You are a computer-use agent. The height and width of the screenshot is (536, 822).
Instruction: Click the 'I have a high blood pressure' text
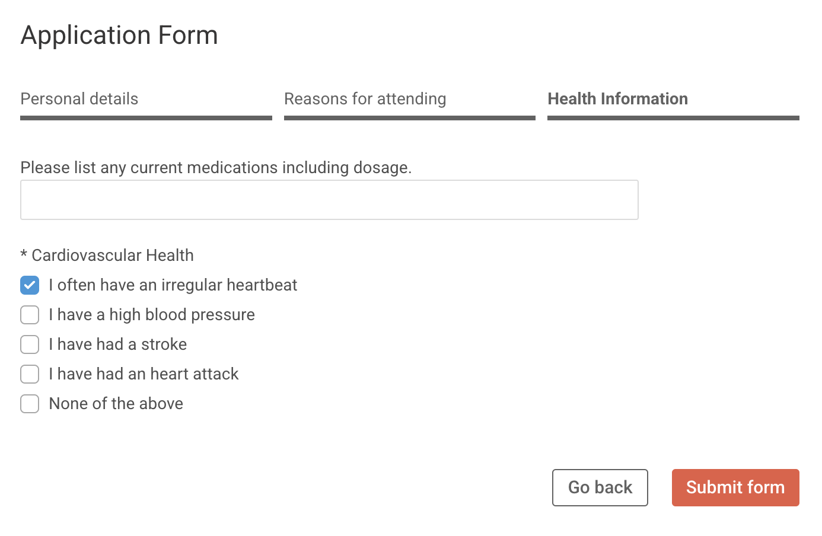click(x=152, y=315)
